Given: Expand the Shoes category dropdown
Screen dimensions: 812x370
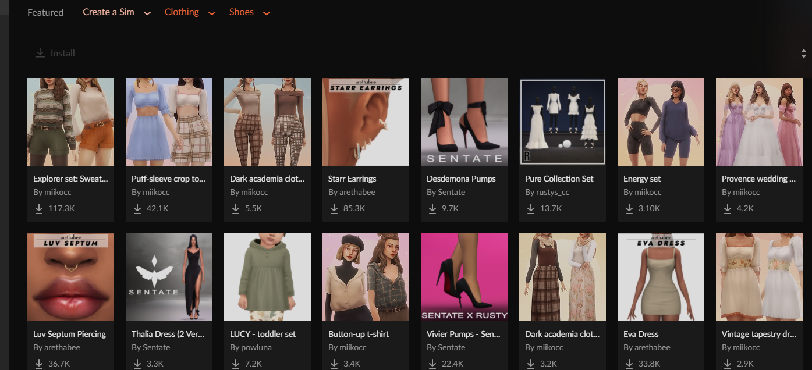Looking at the screenshot, I should [x=267, y=13].
